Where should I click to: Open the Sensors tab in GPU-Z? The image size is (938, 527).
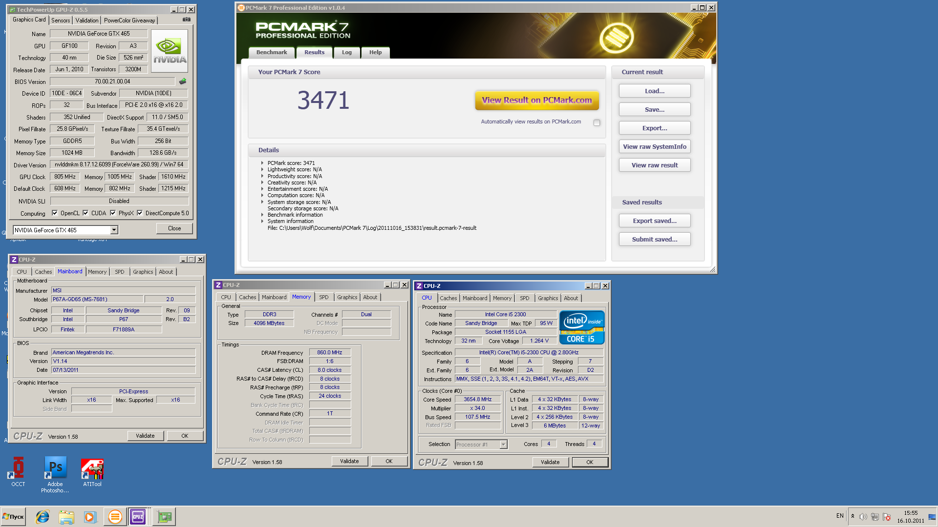(61, 20)
